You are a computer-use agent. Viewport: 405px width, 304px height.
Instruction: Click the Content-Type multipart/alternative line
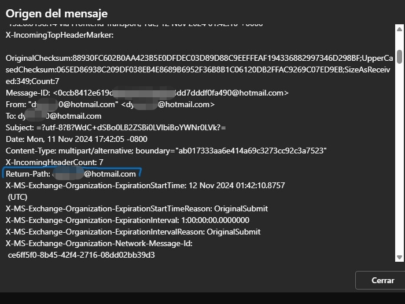click(166, 151)
